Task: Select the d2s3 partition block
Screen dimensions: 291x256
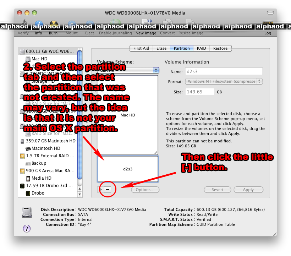Action: tap(128, 169)
